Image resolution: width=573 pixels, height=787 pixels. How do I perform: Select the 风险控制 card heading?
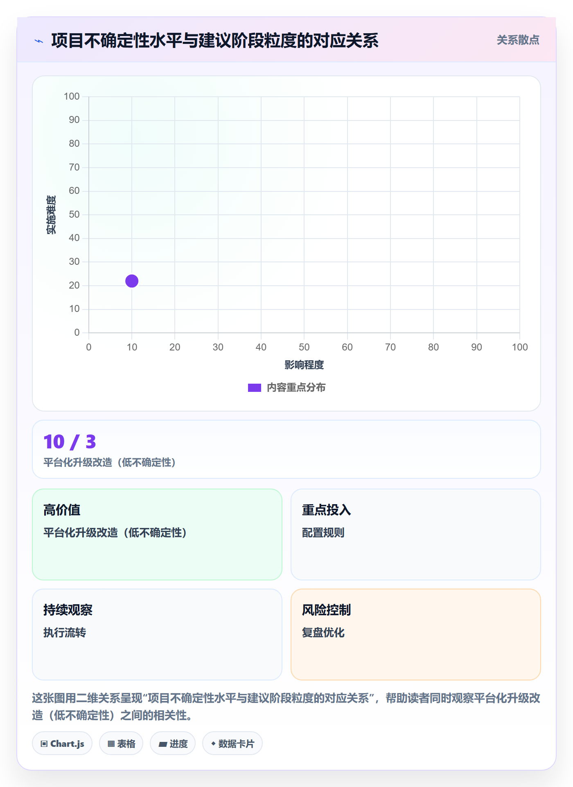click(x=326, y=610)
